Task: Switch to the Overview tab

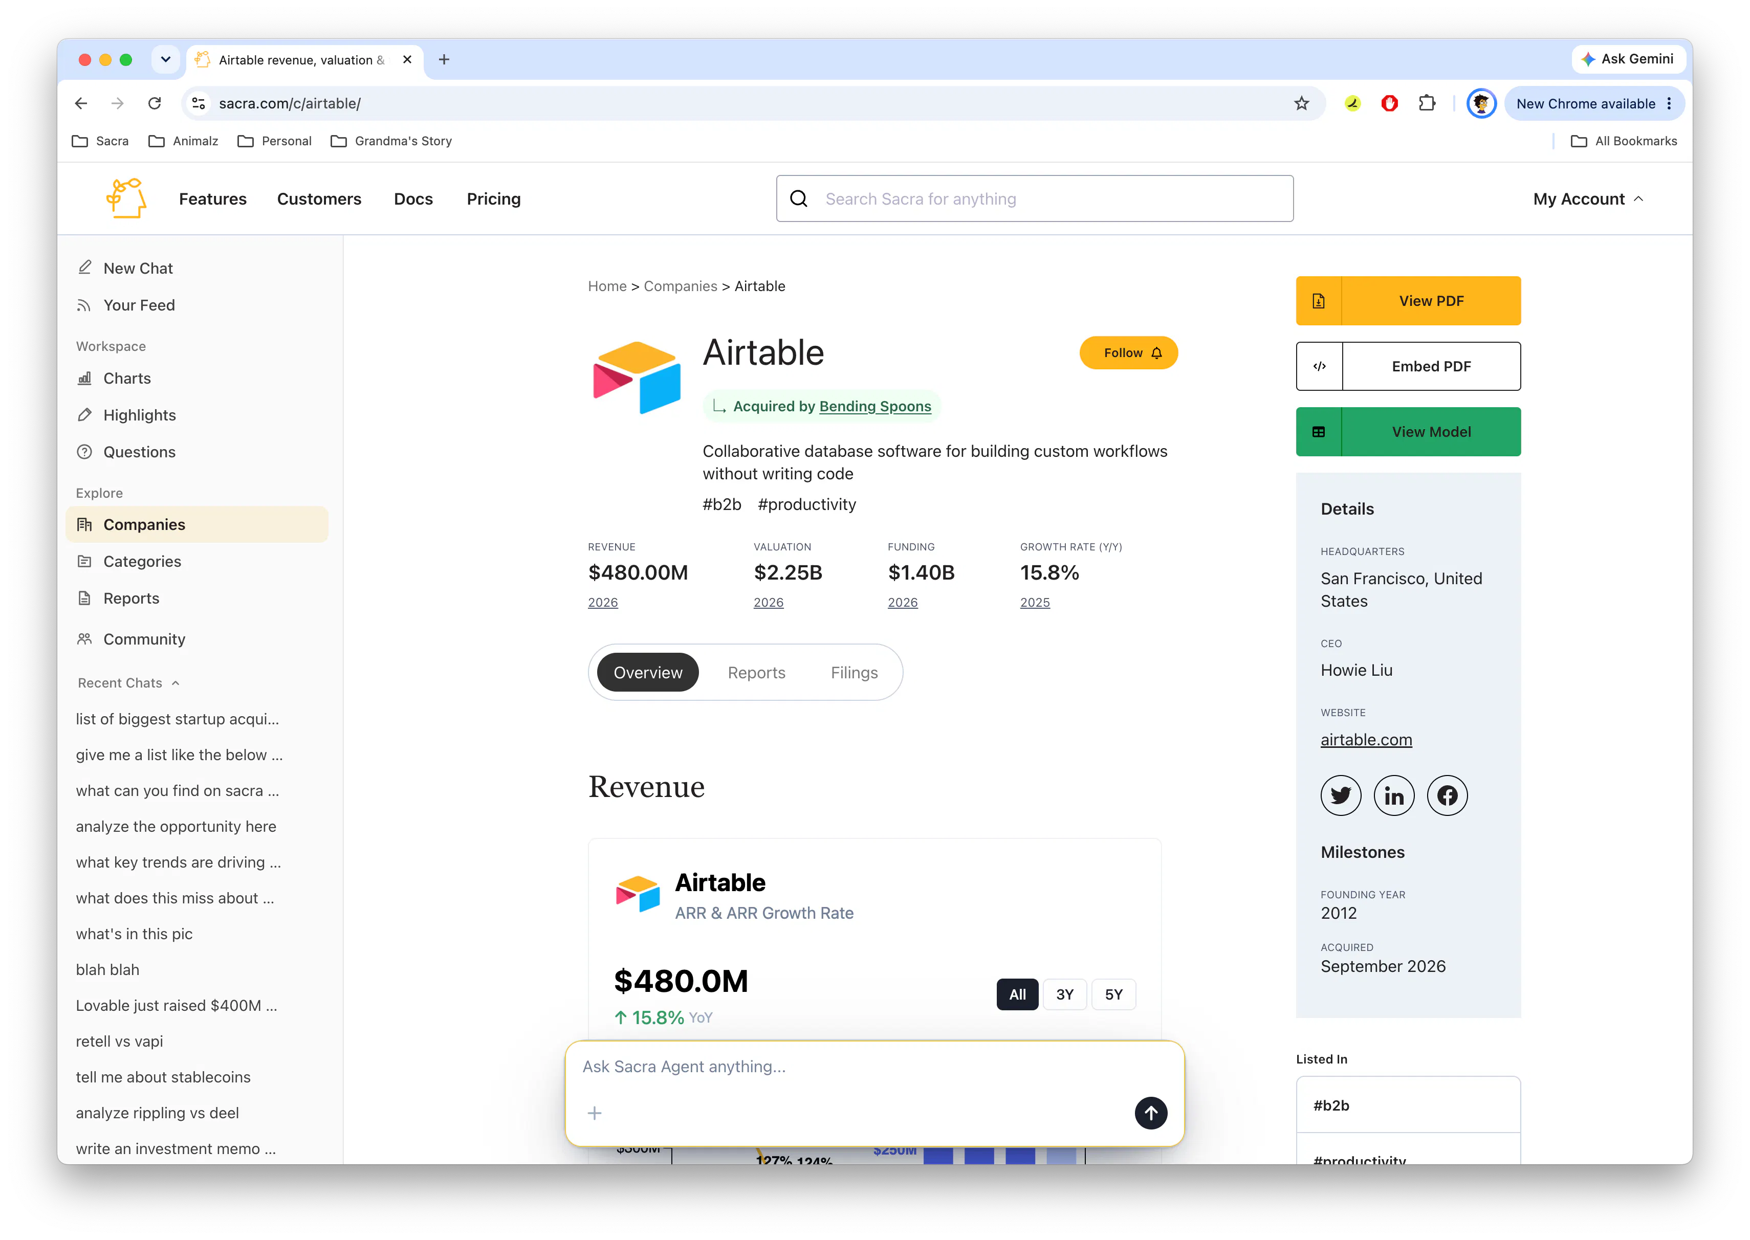Action: (648, 673)
